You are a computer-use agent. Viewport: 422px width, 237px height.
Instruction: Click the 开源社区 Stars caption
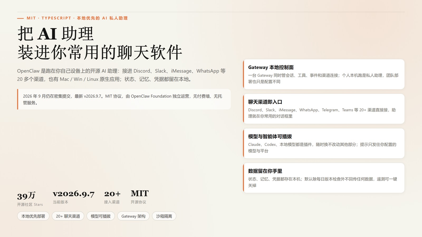click(30, 205)
